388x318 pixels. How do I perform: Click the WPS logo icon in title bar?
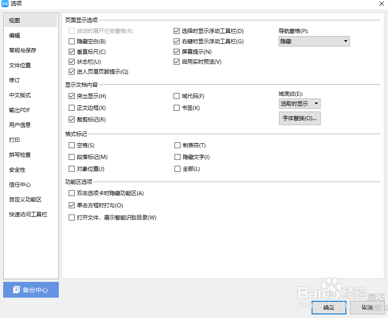[x=5, y=4]
